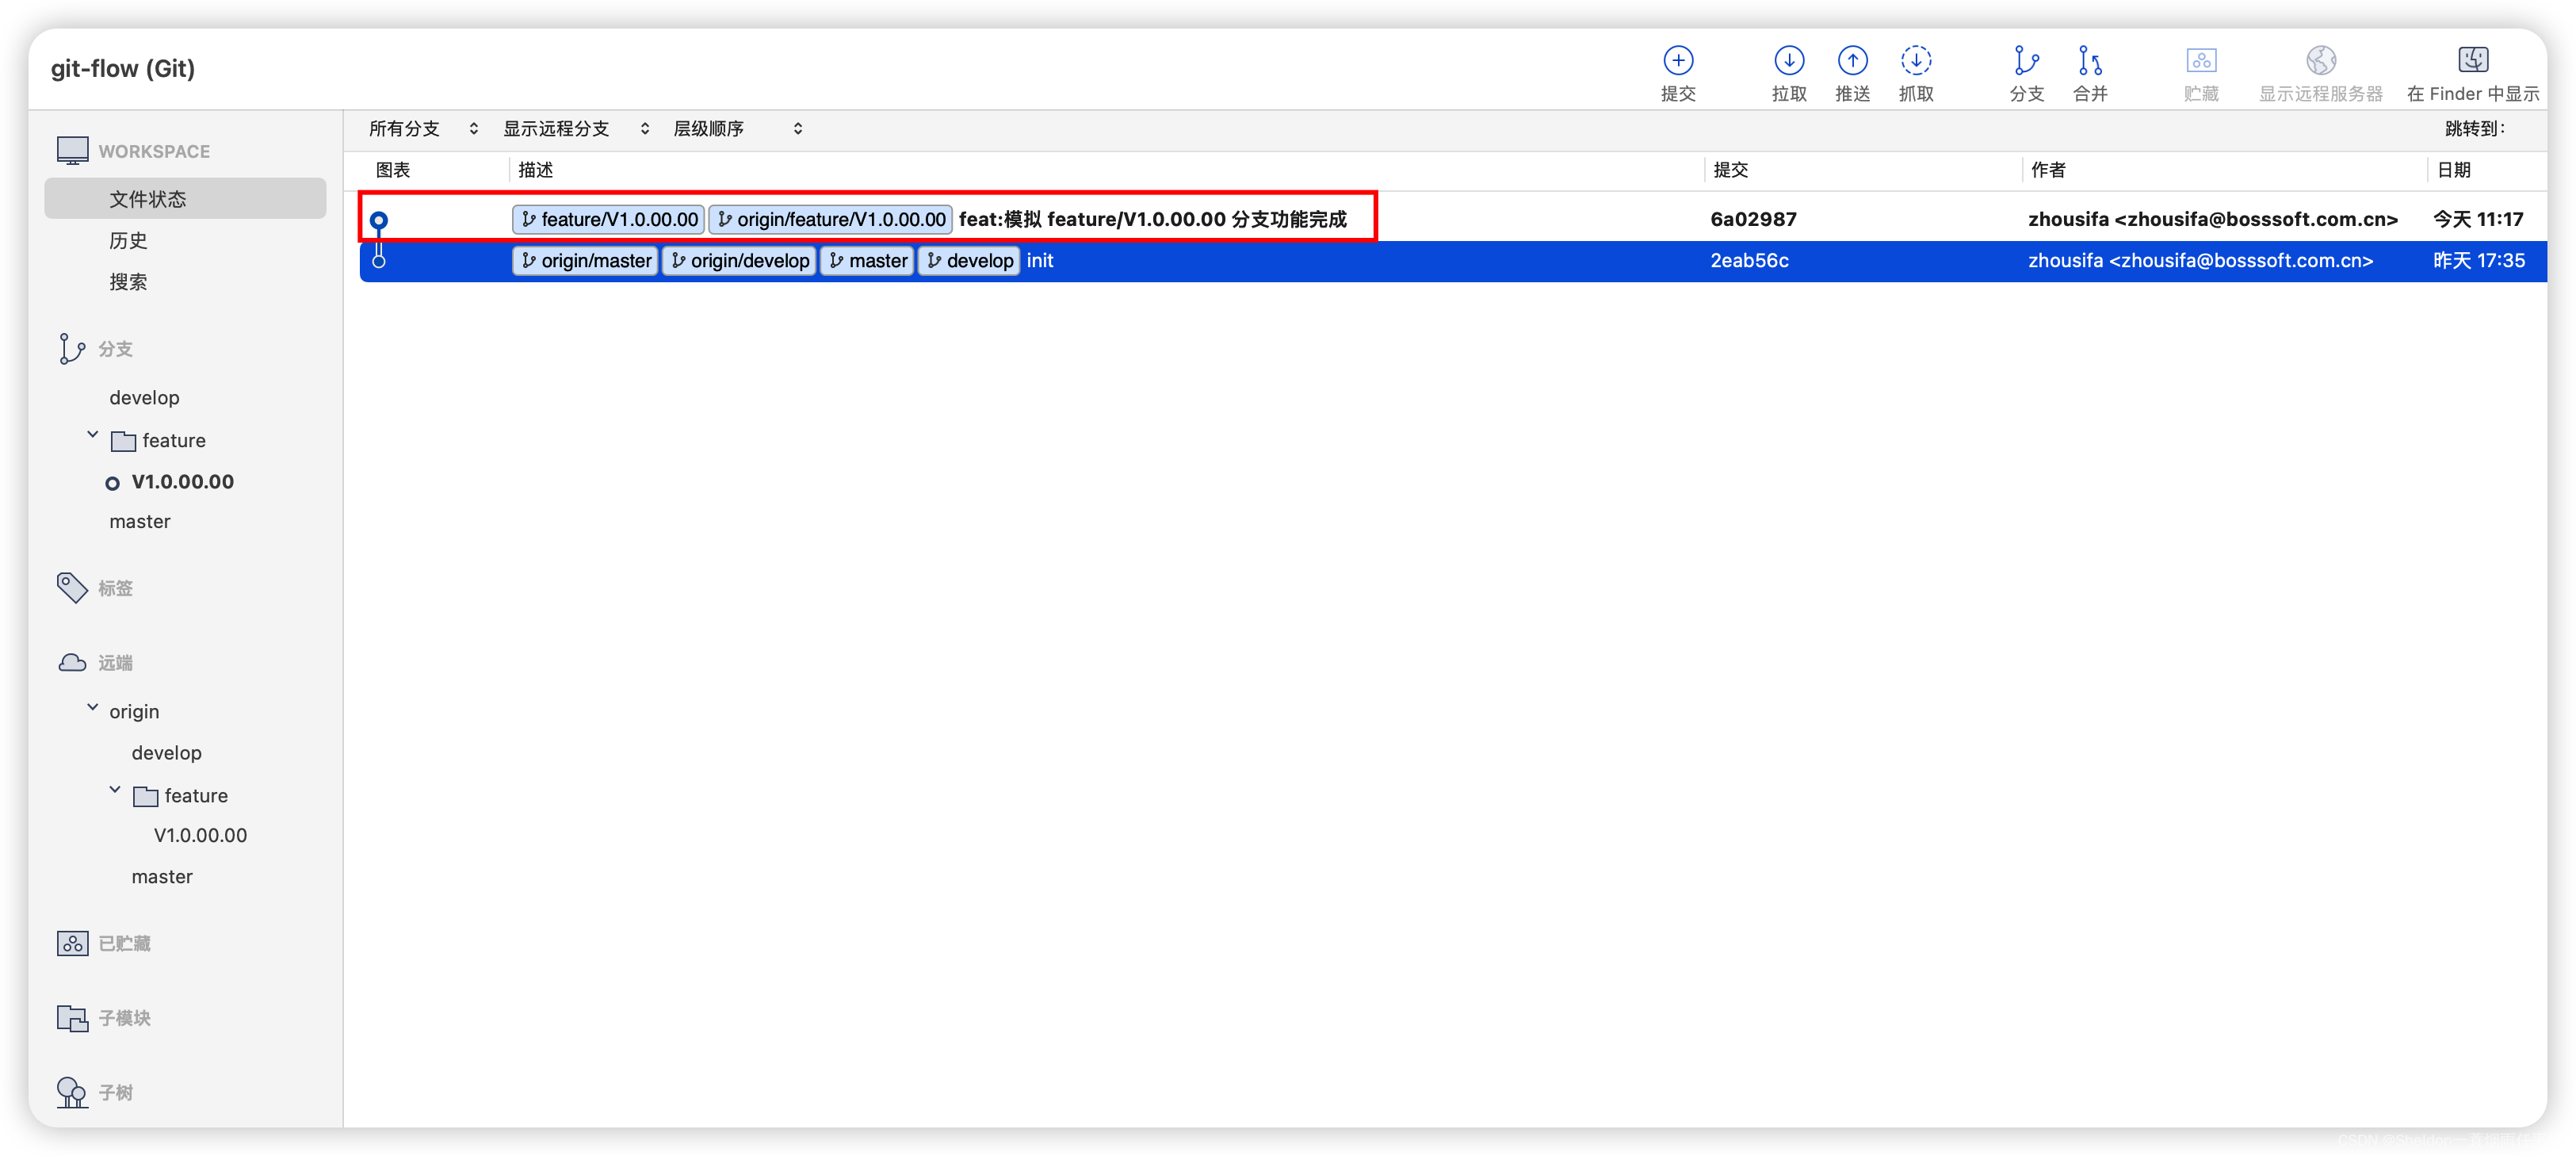
Task: Click the submodules (子模块) section icon
Action: click(72, 1018)
